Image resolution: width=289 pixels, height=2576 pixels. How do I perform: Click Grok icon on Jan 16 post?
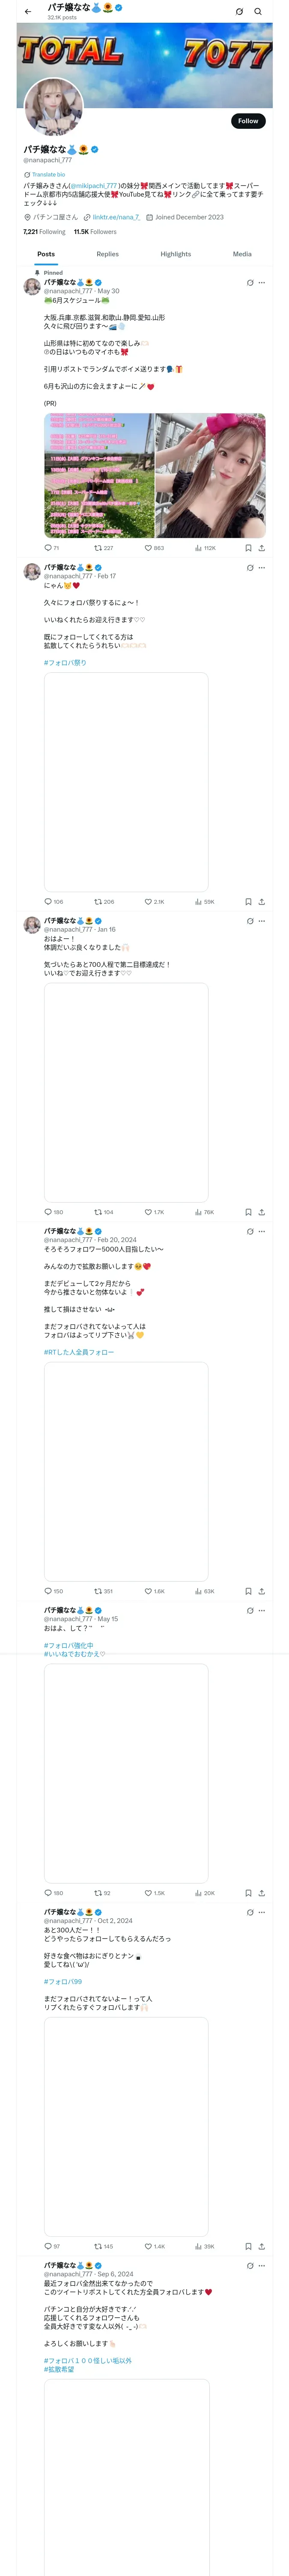pos(249,921)
